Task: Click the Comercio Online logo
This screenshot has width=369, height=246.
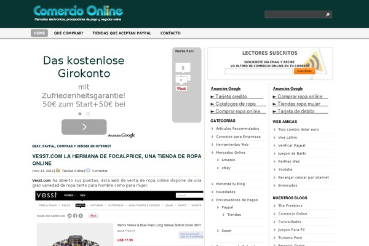Action: (78, 14)
